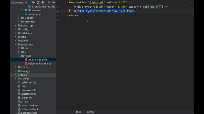
Task: Click csrf_token() in the hidden input line
Action: (x=152, y=7)
